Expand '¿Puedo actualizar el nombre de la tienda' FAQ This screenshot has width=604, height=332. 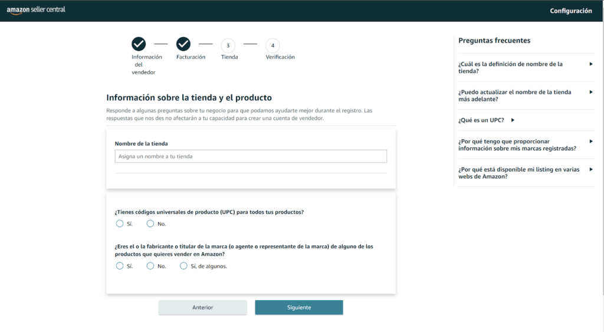click(526, 96)
